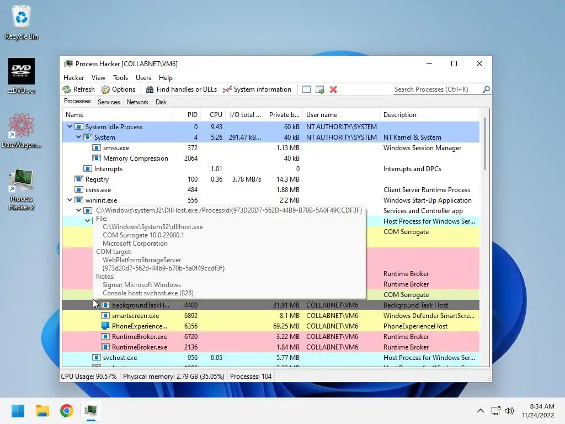The width and height of the screenshot is (565, 424).
Task: Sort by PID column header
Action: click(x=187, y=115)
